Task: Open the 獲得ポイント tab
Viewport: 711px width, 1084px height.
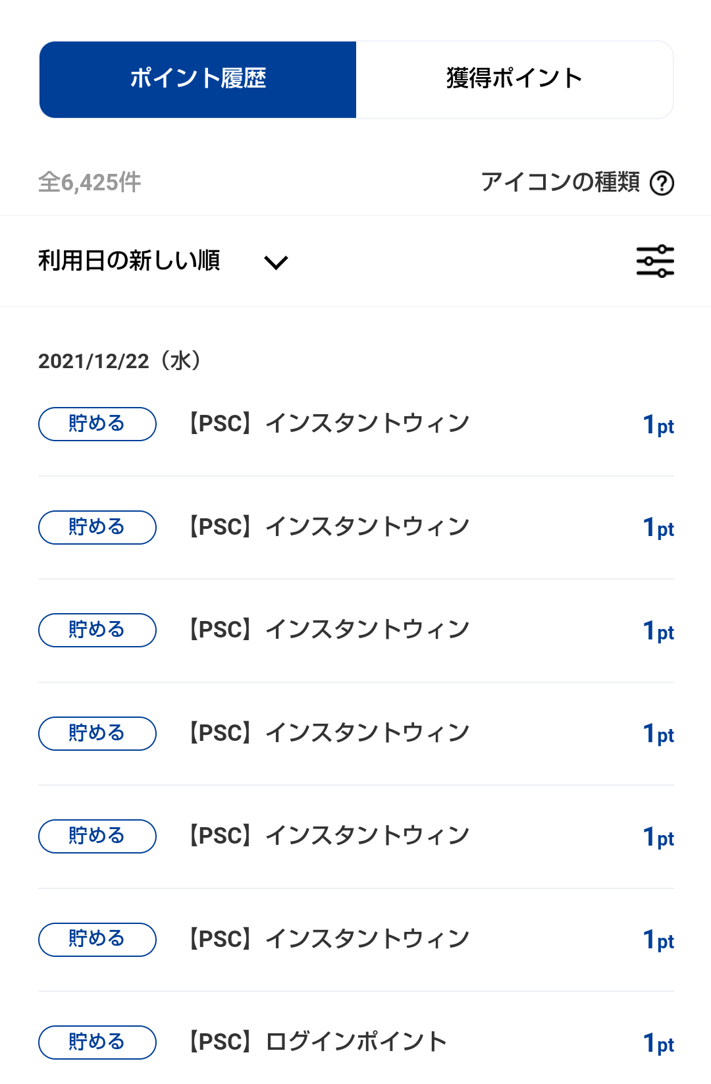Action: pyautogui.click(x=514, y=79)
